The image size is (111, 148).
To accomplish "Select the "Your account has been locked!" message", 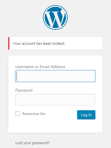I will (39, 43).
